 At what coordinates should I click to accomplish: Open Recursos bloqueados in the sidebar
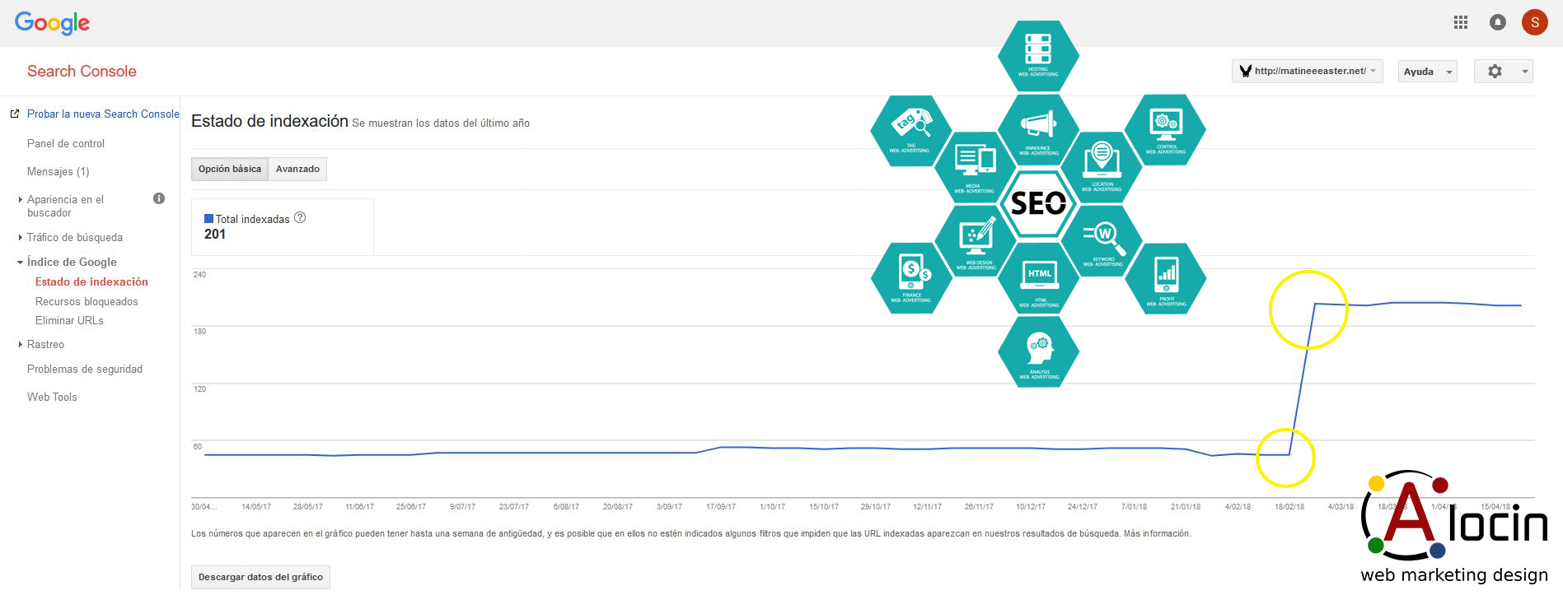click(87, 301)
